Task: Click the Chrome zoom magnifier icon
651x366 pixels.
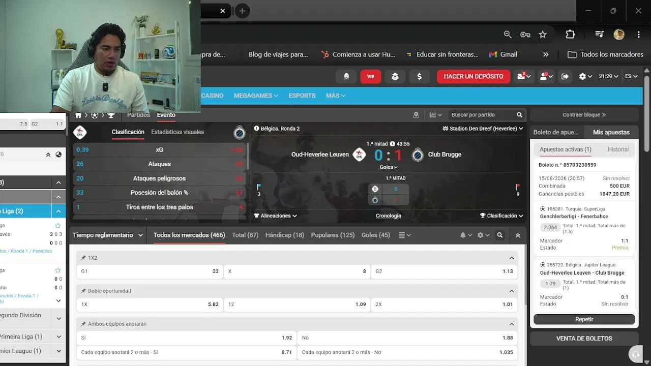Action: pos(508,34)
